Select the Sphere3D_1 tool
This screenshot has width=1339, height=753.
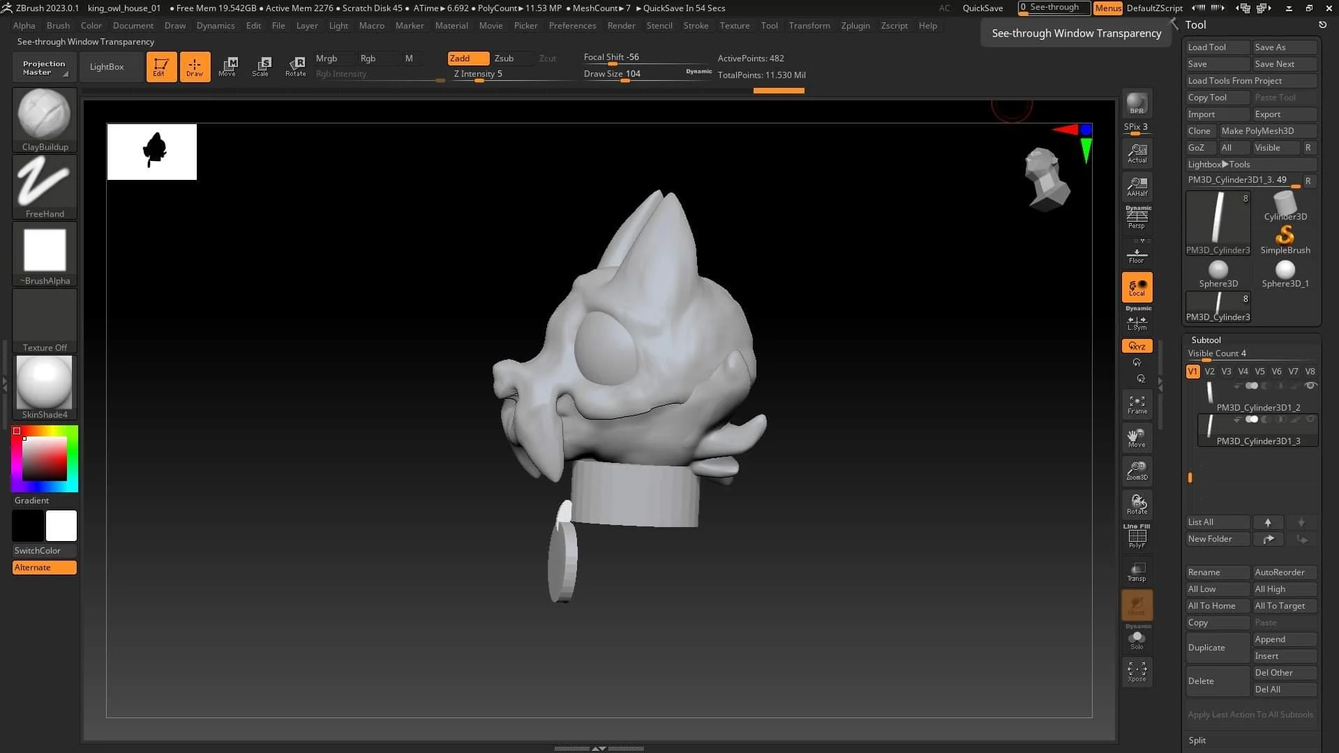(x=1285, y=273)
